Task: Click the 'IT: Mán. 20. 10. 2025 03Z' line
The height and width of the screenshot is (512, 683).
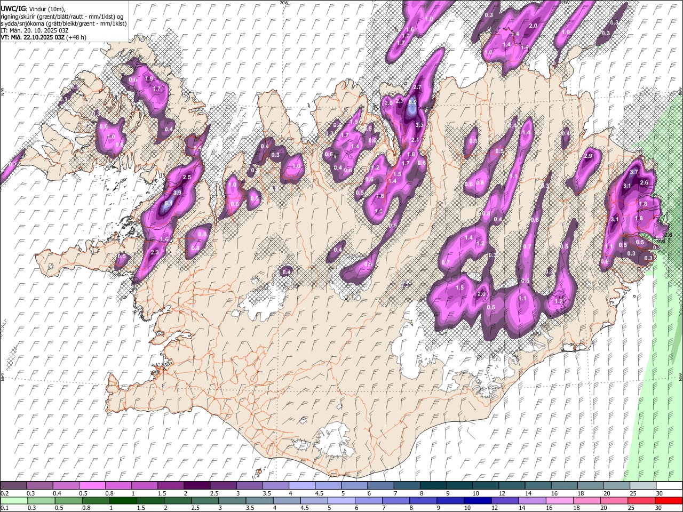Action: pos(35,30)
